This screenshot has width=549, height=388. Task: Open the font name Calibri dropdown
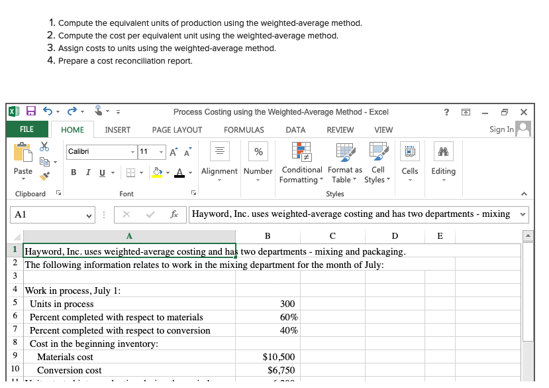point(132,152)
